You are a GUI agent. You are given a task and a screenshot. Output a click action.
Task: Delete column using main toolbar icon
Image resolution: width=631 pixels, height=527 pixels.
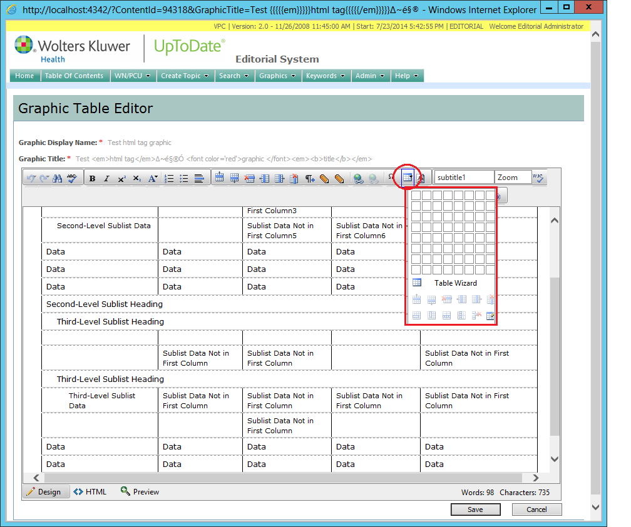click(x=294, y=178)
